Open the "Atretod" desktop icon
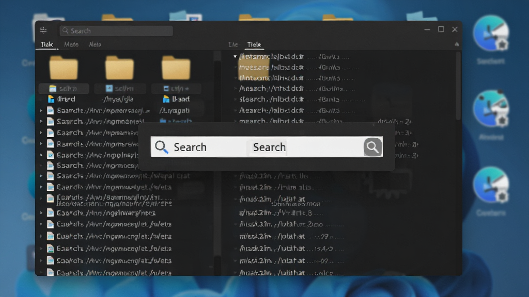Viewport: 529px width, 297px height. 491,109
